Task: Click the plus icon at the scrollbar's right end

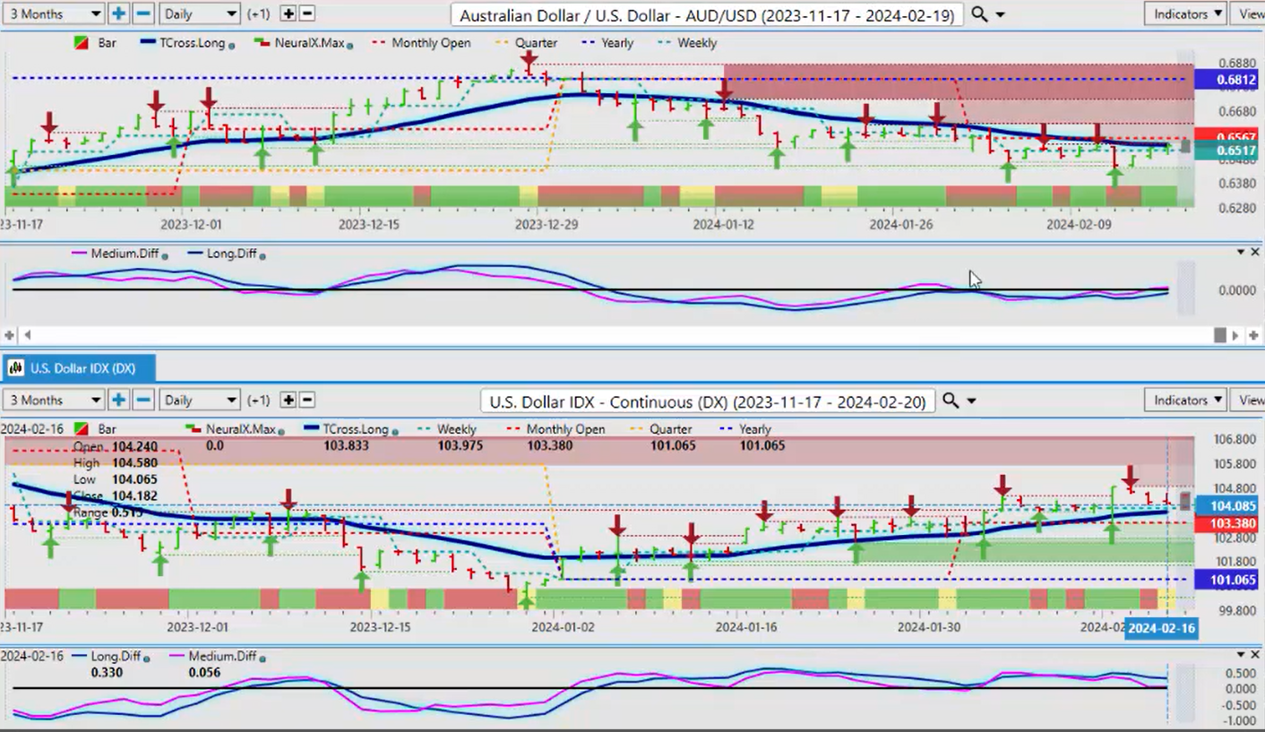Action: coord(1254,335)
